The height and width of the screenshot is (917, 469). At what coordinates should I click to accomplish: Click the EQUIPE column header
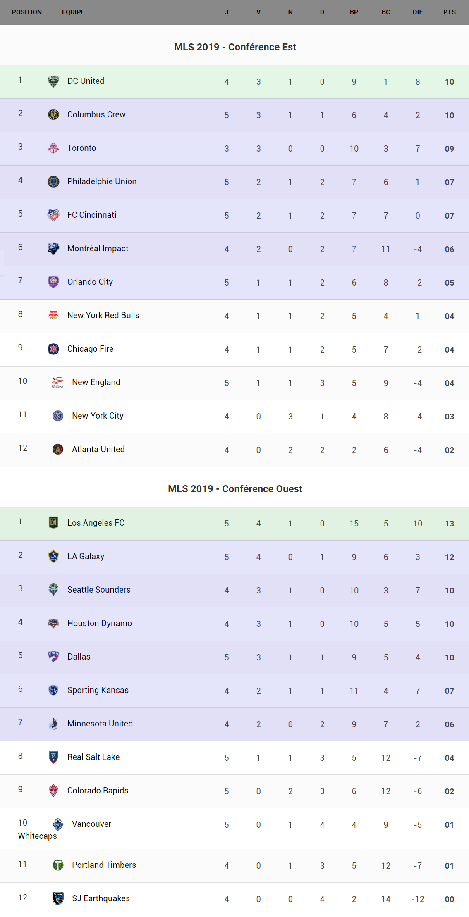tap(73, 12)
